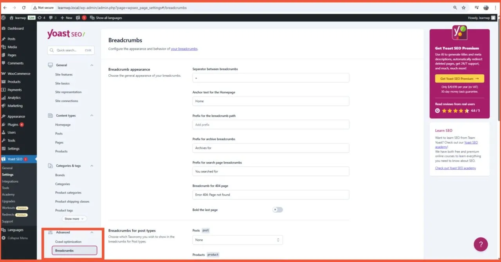Open the Posts taxonomy dropdown showing None
501x262 pixels.
[x=237, y=240]
